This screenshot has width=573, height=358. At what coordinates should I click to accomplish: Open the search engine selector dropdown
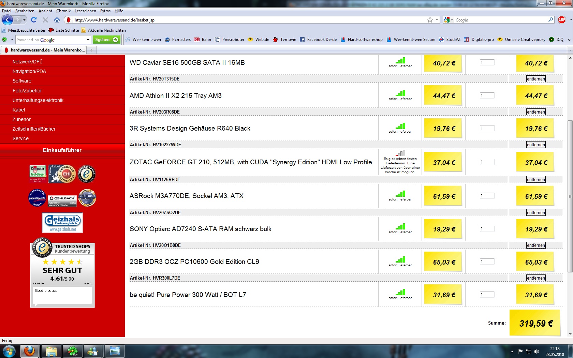448,20
